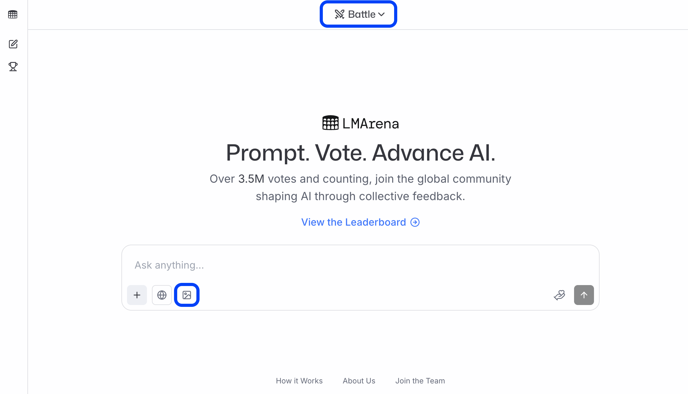This screenshot has height=394, width=688.
Task: Click the circled arrow after View the Leaderboard
Action: pos(415,222)
